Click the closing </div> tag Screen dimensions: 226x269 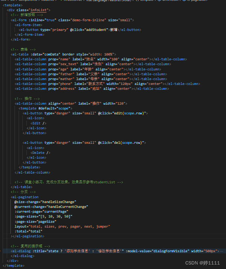[13, 261]
